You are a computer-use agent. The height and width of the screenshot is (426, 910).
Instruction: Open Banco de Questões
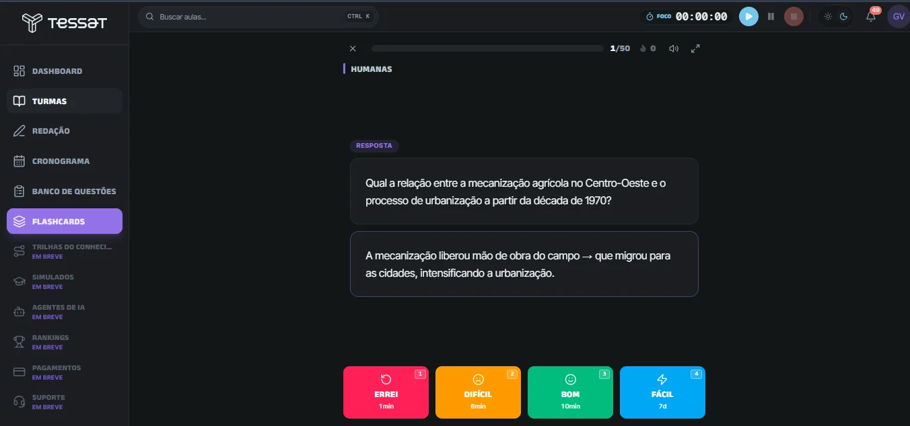pyautogui.click(x=65, y=191)
